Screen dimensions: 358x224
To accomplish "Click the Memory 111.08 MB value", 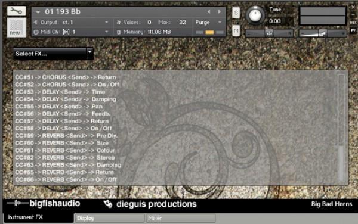I will pos(159,32).
